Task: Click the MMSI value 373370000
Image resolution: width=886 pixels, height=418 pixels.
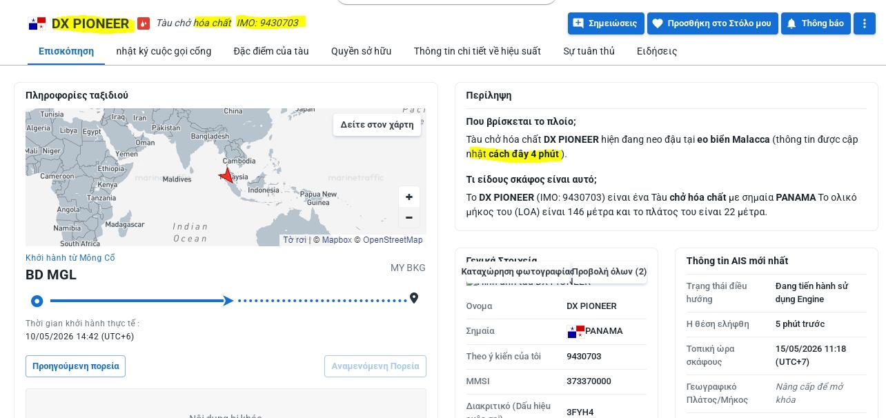Action: (589, 381)
